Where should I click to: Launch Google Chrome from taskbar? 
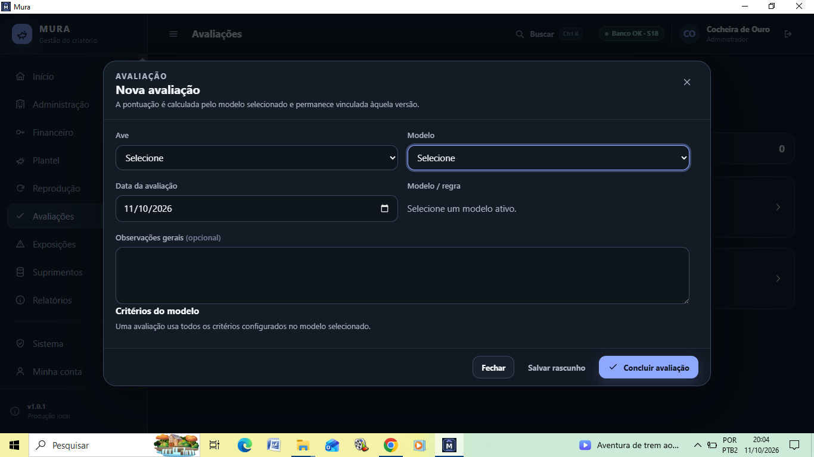pyautogui.click(x=390, y=445)
